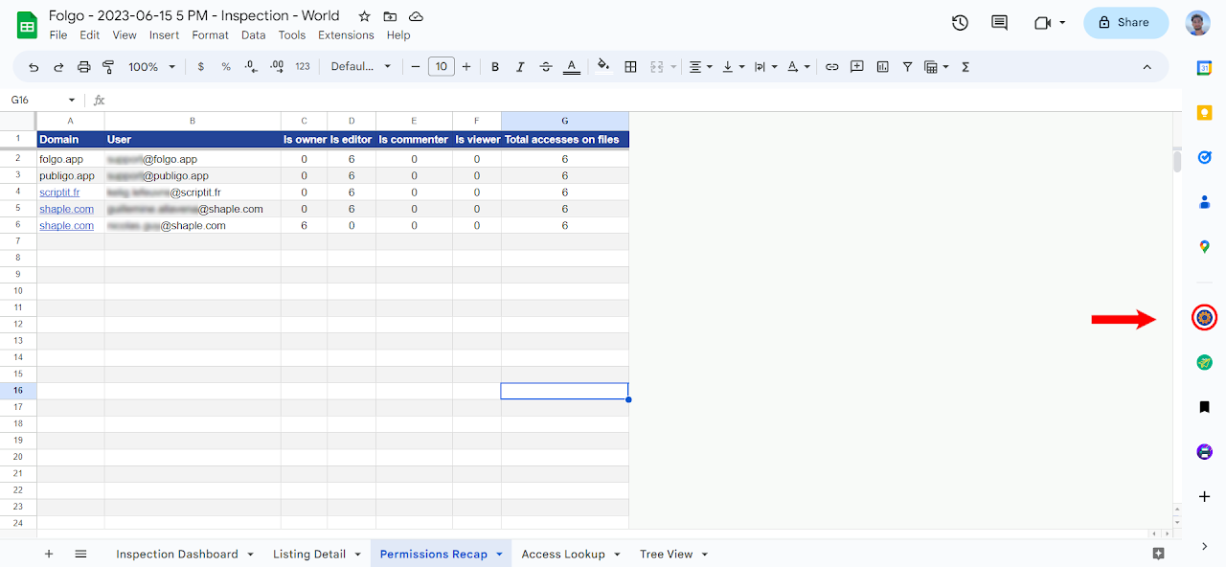Open text rotation dropdown
Image resolution: width=1226 pixels, height=567 pixels.
798,67
